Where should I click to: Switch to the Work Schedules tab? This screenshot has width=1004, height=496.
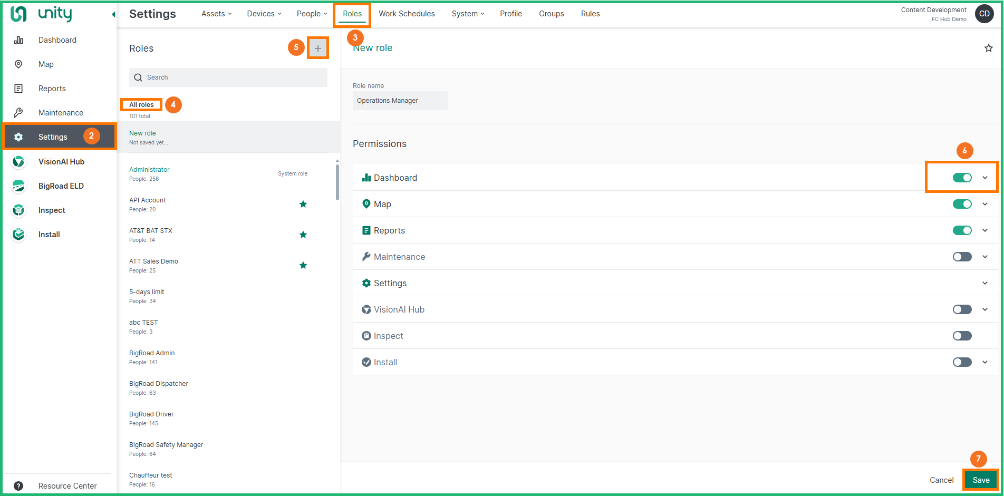(407, 14)
